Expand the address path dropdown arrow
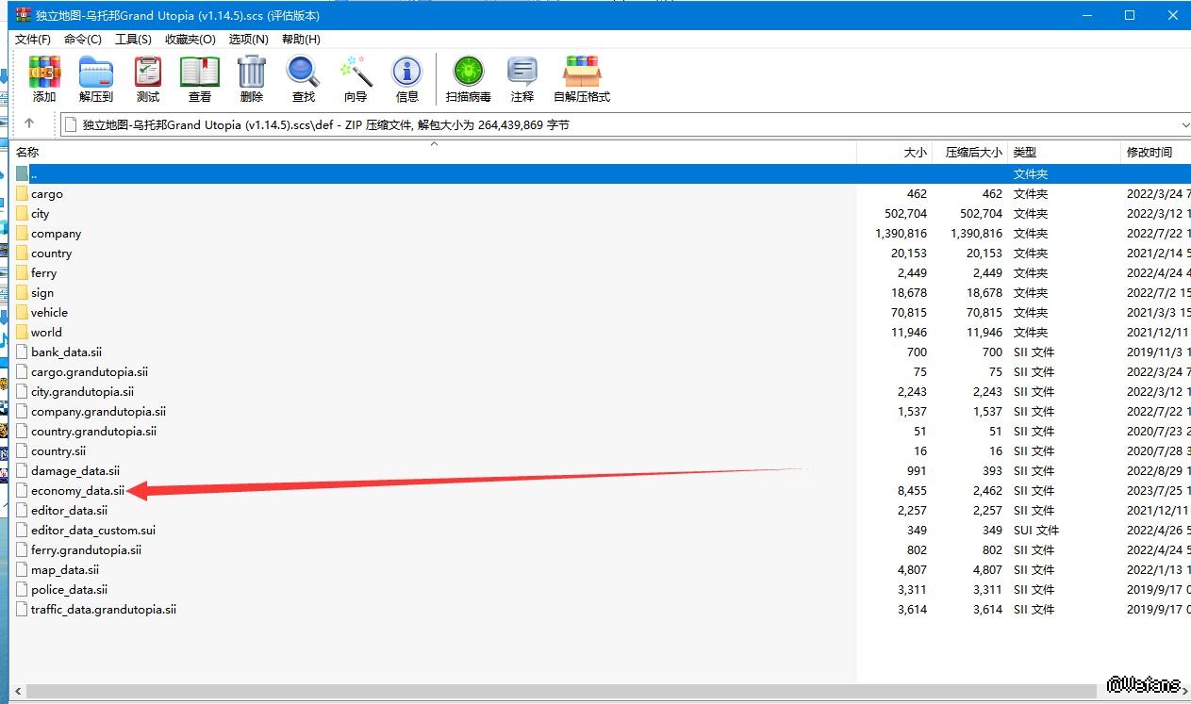This screenshot has height=704, width=1191. (x=1184, y=124)
